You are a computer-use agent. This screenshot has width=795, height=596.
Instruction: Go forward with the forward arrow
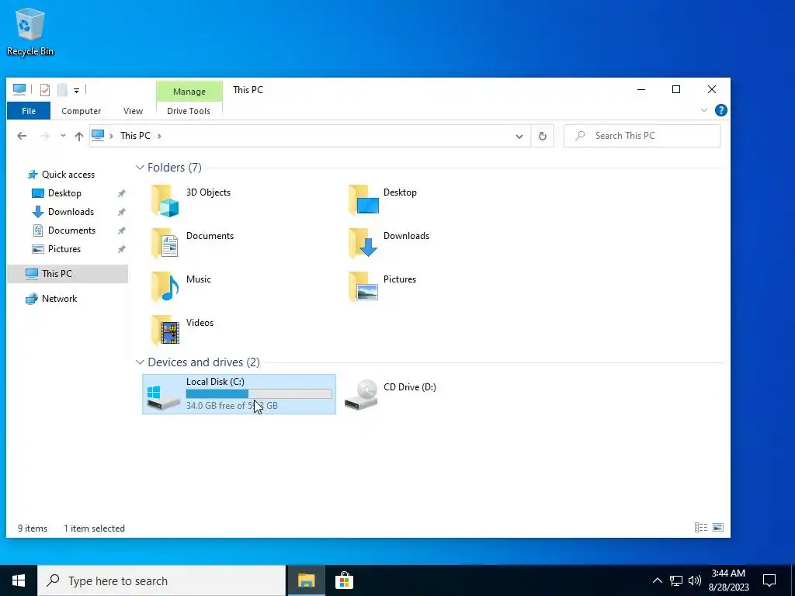(x=44, y=136)
